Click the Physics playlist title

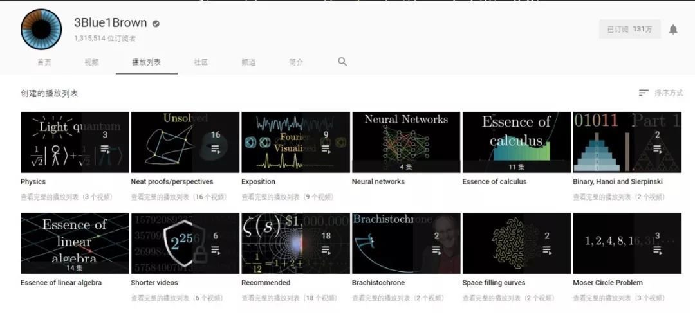click(x=33, y=181)
